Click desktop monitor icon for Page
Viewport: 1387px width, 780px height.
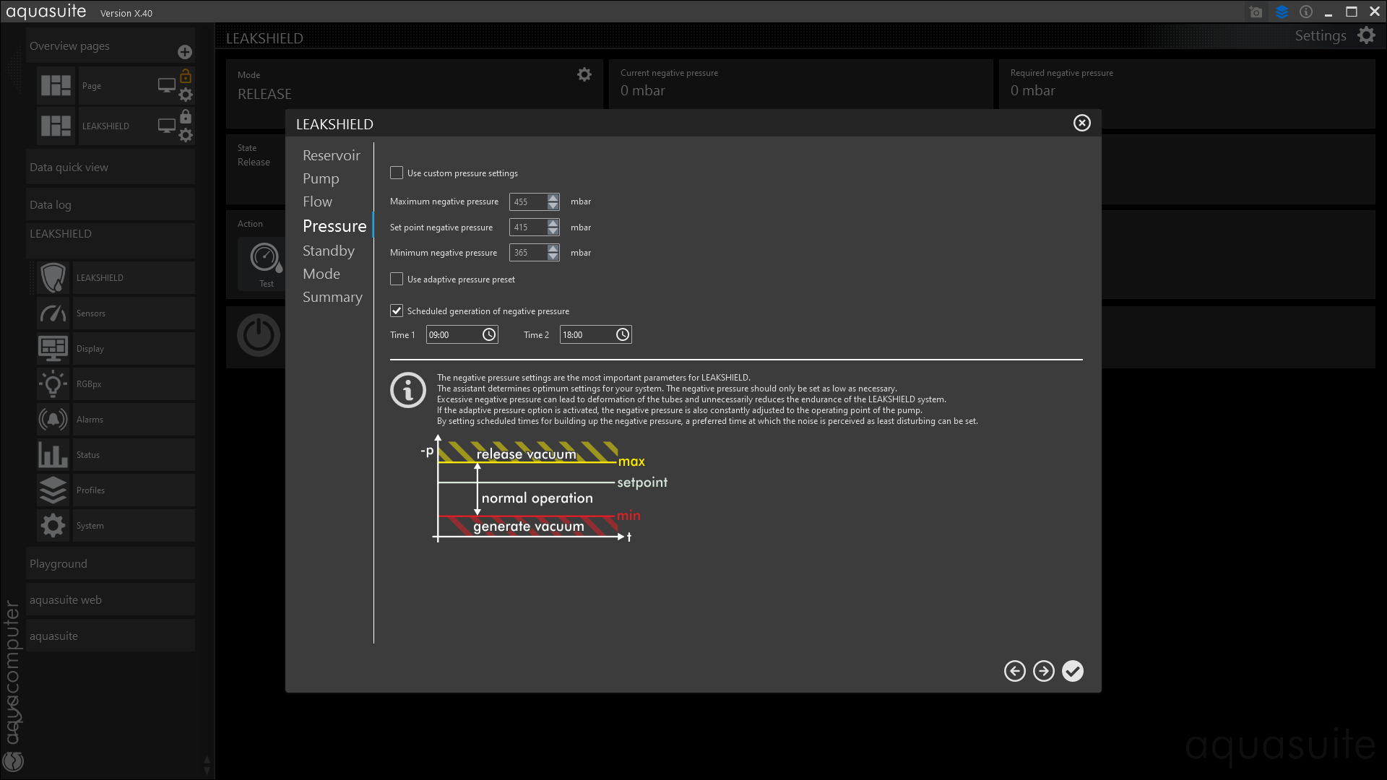(x=166, y=86)
